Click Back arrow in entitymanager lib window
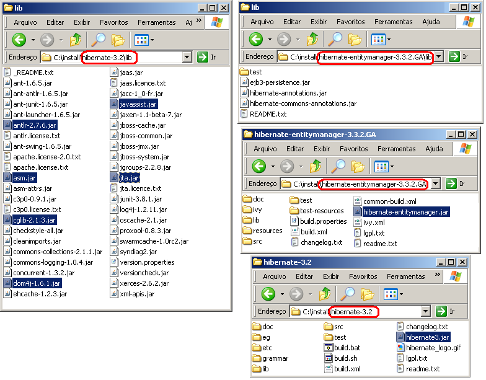Viewport: 486px width, 380px height. pos(255,39)
